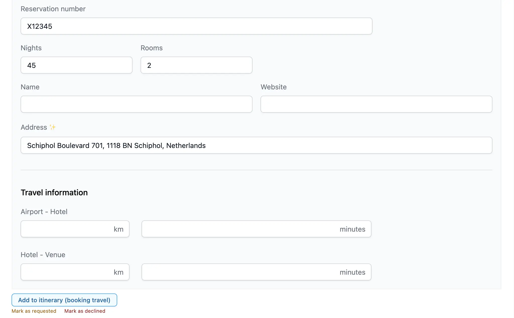Click the empty Website field
Image resolution: width=514 pixels, height=318 pixels.
click(x=376, y=104)
